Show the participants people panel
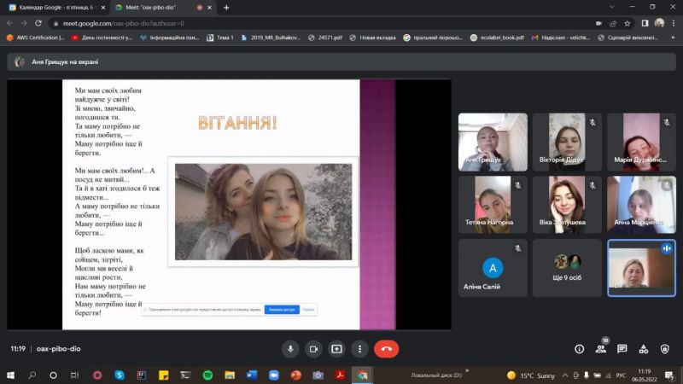The image size is (683, 384). coord(601,349)
